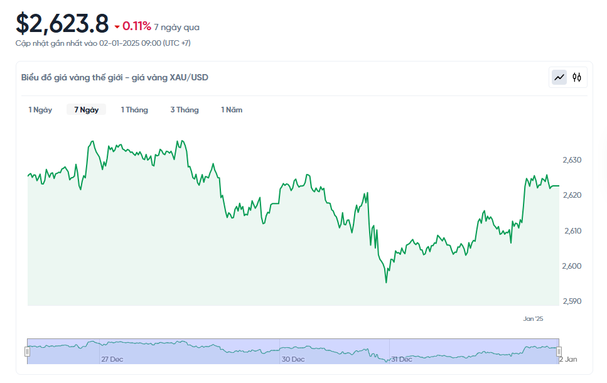Image resolution: width=607 pixels, height=383 pixels.
Task: Click the red down-arrow price change indicator
Action: (117, 27)
